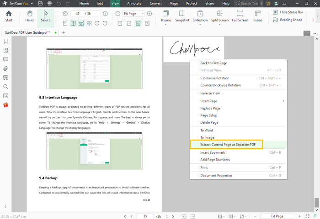Screen dimensions: 320x219
Task: Jump to last page in status bar
Action: click(173, 216)
